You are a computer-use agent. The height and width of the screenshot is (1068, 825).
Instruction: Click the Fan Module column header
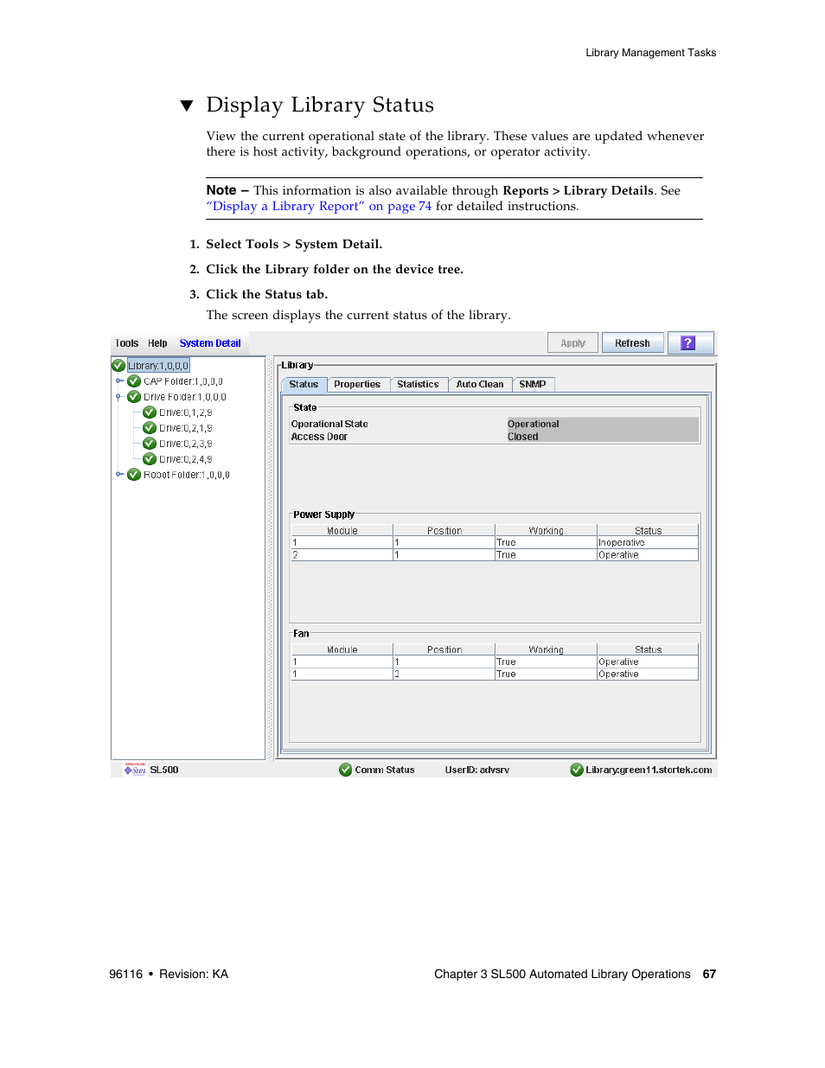[342, 649]
